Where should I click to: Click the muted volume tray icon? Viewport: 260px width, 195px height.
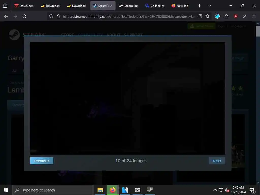tap(227, 190)
